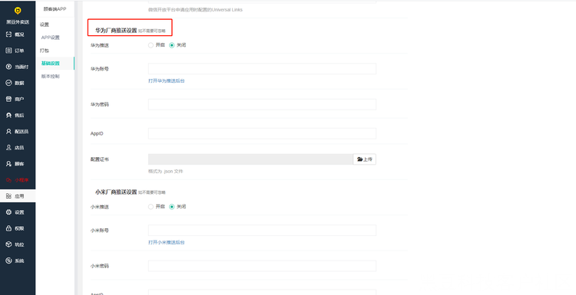
Task: Click the Universal Links hint text
Action: [x=195, y=9]
